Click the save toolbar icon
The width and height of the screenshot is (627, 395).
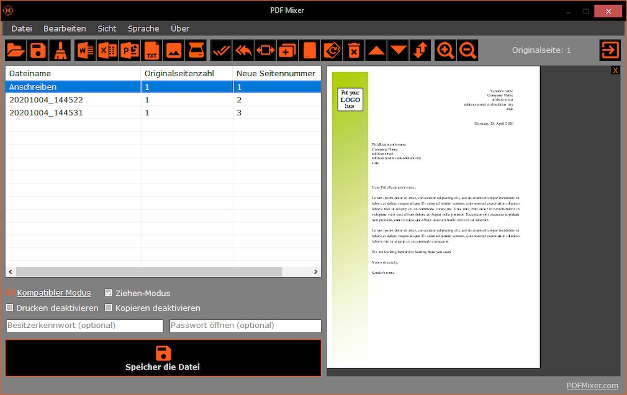pyautogui.click(x=38, y=50)
